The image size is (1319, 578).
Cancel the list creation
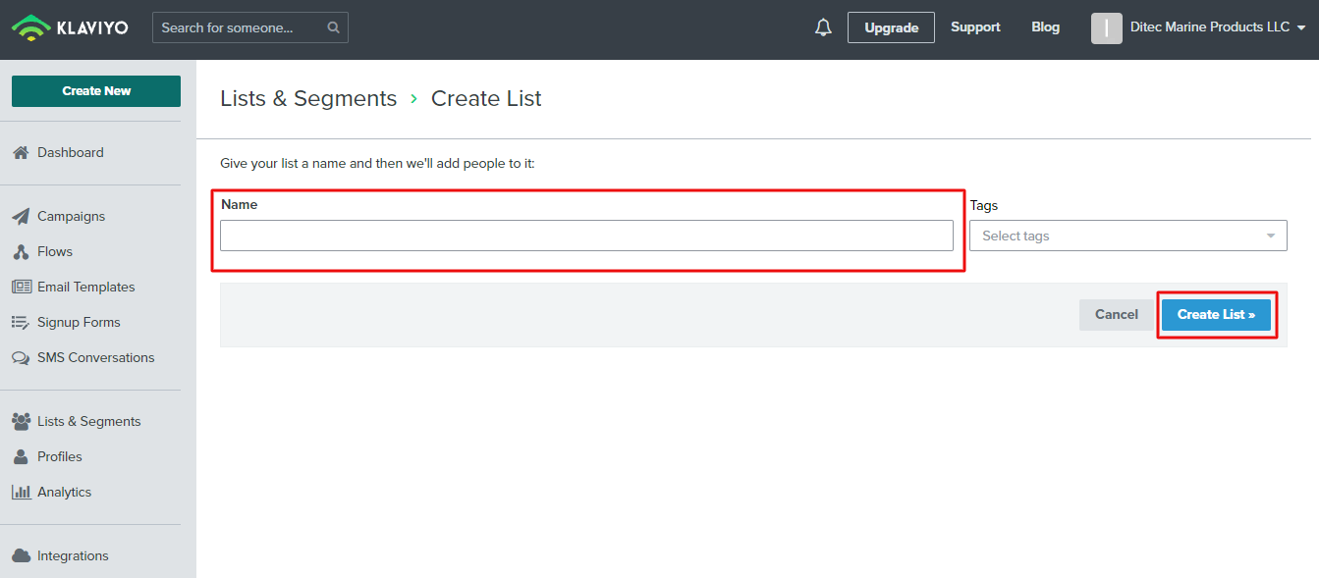[x=1116, y=315]
